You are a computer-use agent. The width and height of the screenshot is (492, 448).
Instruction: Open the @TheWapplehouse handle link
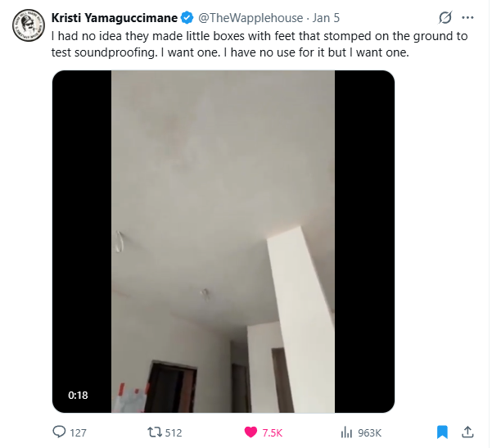[251, 18]
